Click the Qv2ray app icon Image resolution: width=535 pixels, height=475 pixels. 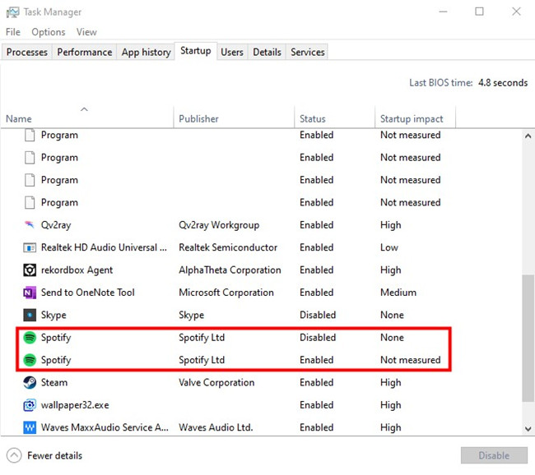[x=30, y=224]
